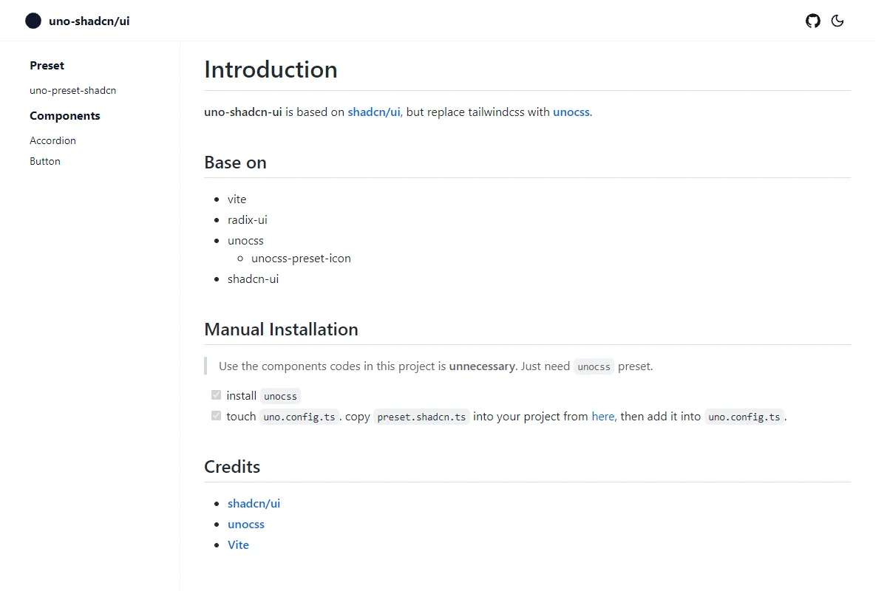The height and width of the screenshot is (591, 887).
Task: Click the Manual Installation heading
Action: 281,329
